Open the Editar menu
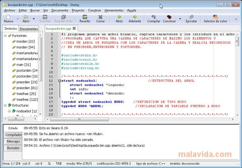The height and width of the screenshot is (168, 242). pyautogui.click(x=23, y=11)
